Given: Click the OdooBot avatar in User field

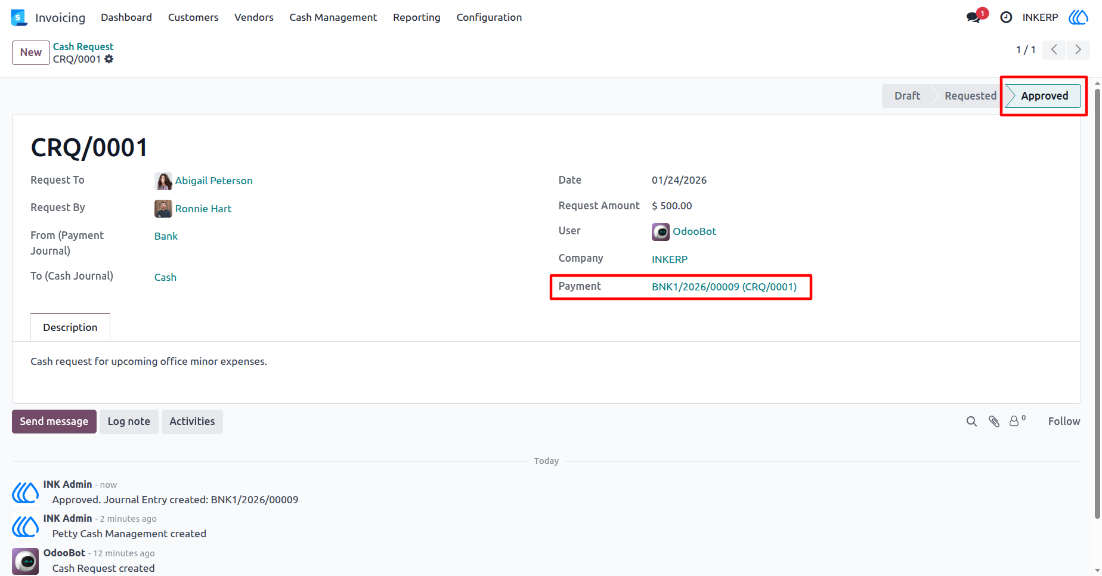Looking at the screenshot, I should pos(661,231).
